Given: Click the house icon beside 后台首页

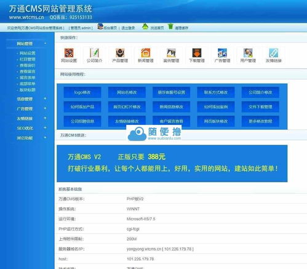Looking at the screenshot, I should pyautogui.click(x=100, y=26).
